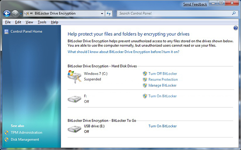
Task: Click the blue help question mark icon
Action: click(235, 28)
